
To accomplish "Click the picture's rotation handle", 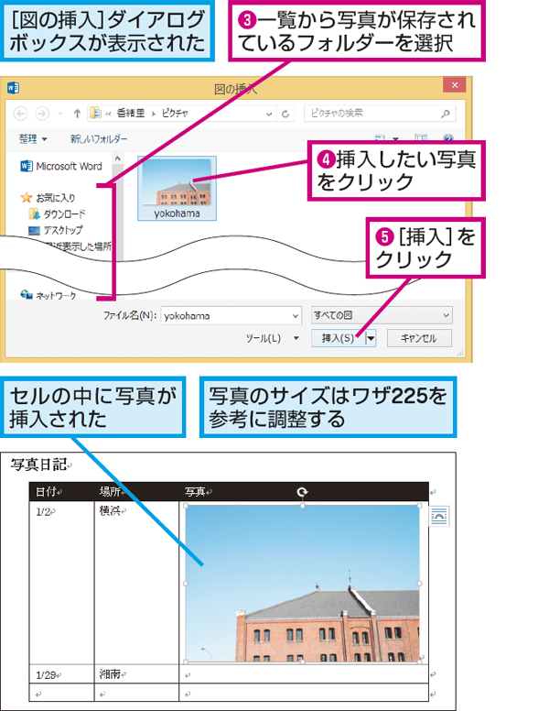I will [x=302, y=492].
